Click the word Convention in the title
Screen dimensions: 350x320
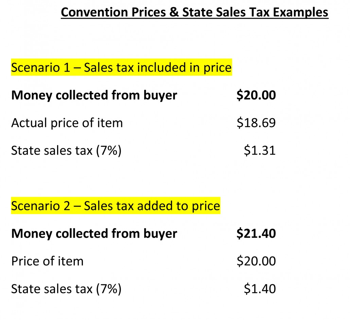[94, 12]
